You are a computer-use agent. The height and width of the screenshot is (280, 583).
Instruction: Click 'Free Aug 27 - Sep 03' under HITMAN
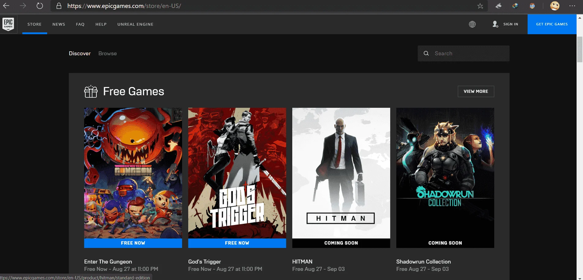319,269
